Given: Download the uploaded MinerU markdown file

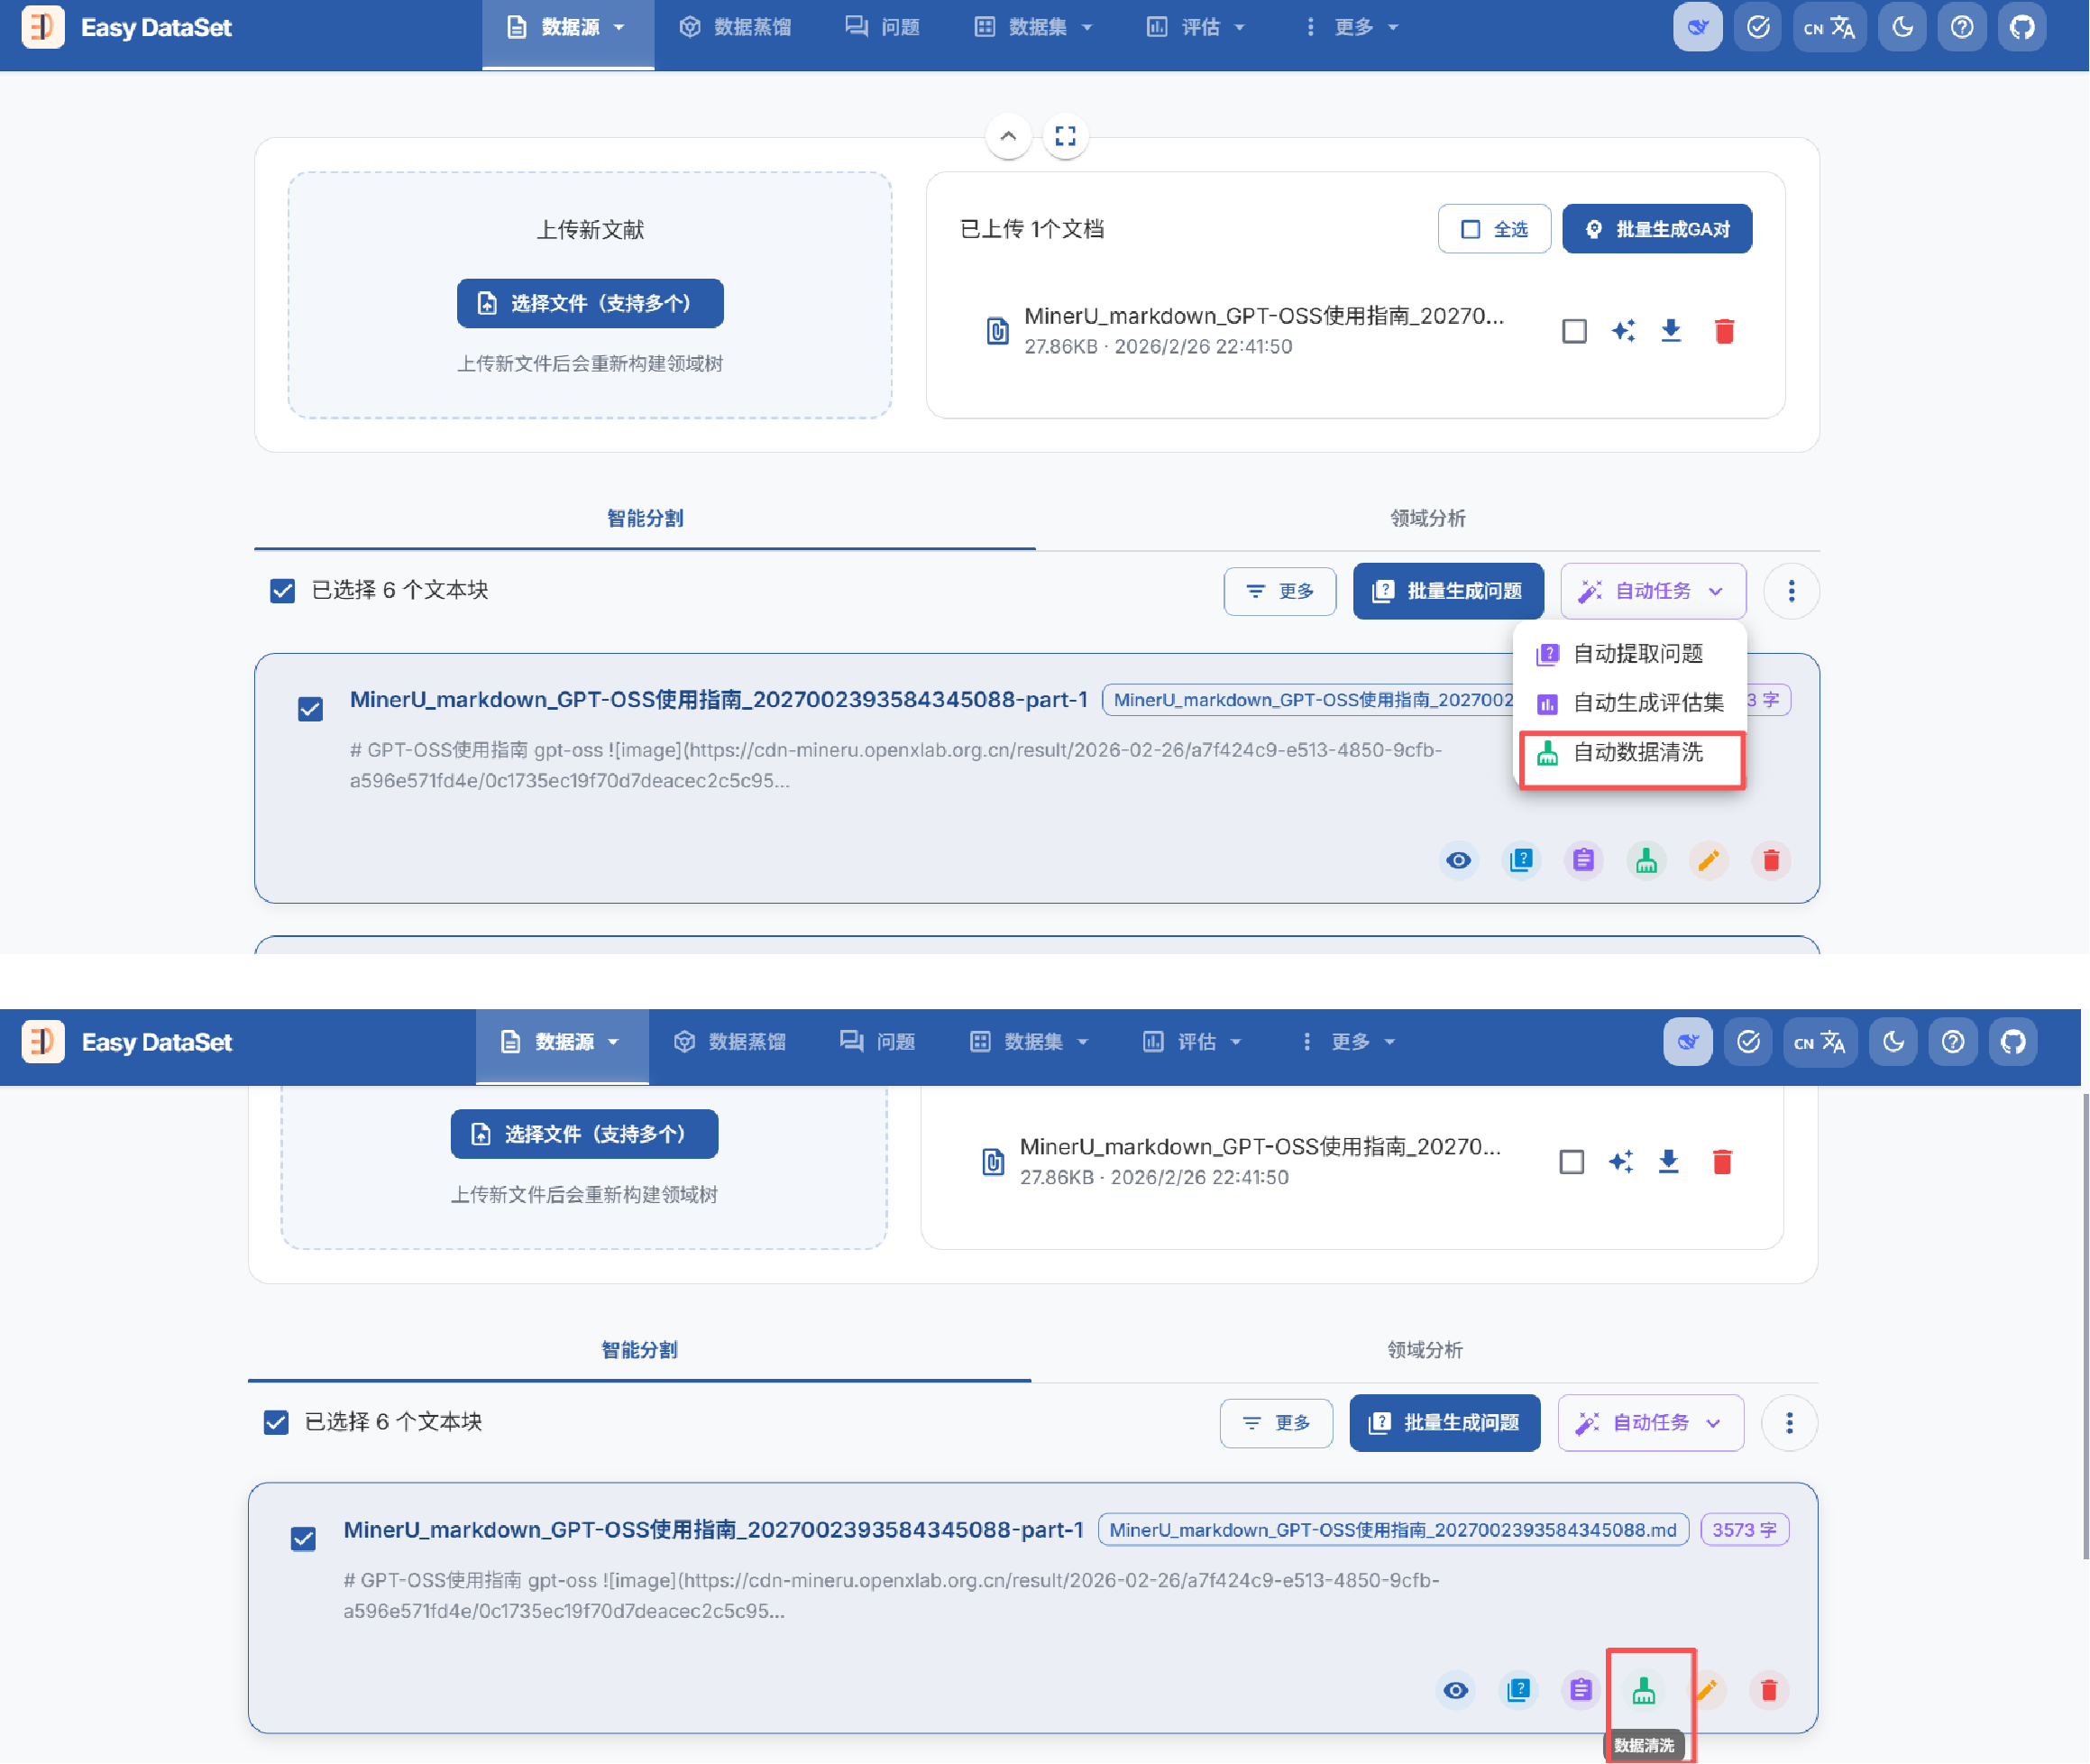Looking at the screenshot, I should click(1670, 331).
